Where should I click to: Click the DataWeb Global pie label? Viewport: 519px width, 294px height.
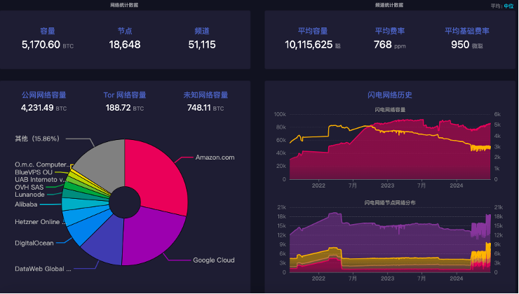pyautogui.click(x=43, y=268)
